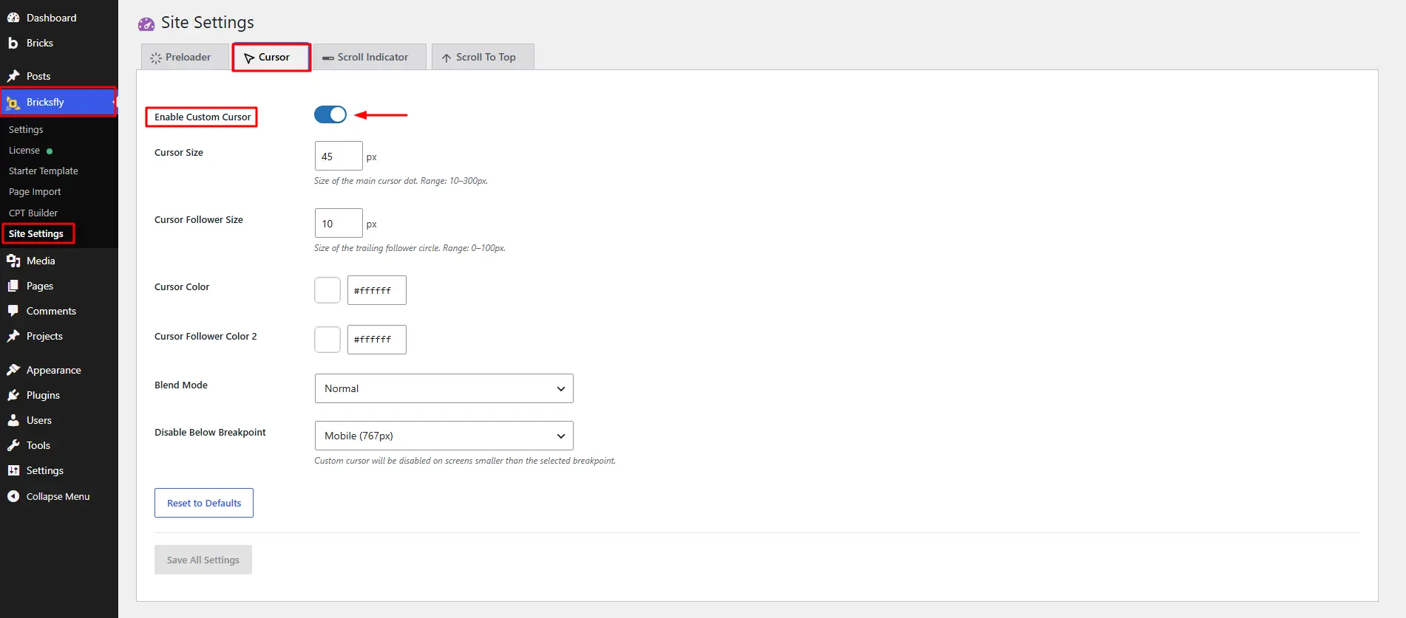Click the Dashboard gauge icon
This screenshot has height=618, width=1406.
pyautogui.click(x=13, y=18)
